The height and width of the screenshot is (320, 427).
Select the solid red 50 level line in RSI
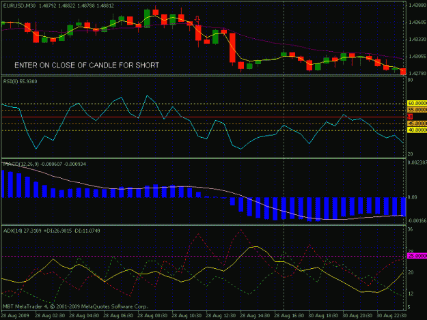(x=204, y=117)
